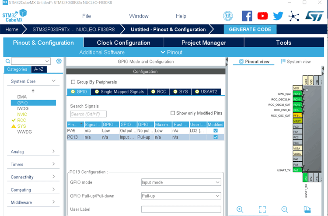Click the User Label input field
The width and height of the screenshot is (328, 216).
[181, 209]
